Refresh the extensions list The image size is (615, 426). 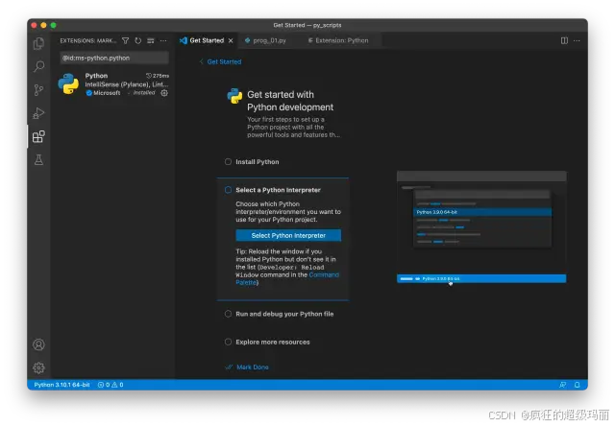138,40
